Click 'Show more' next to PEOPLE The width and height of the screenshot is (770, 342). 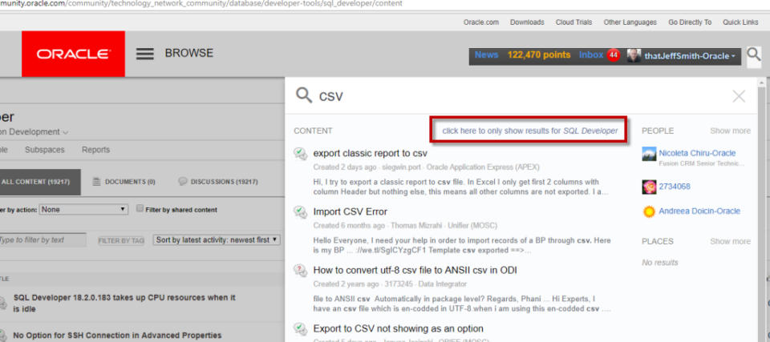pos(730,131)
